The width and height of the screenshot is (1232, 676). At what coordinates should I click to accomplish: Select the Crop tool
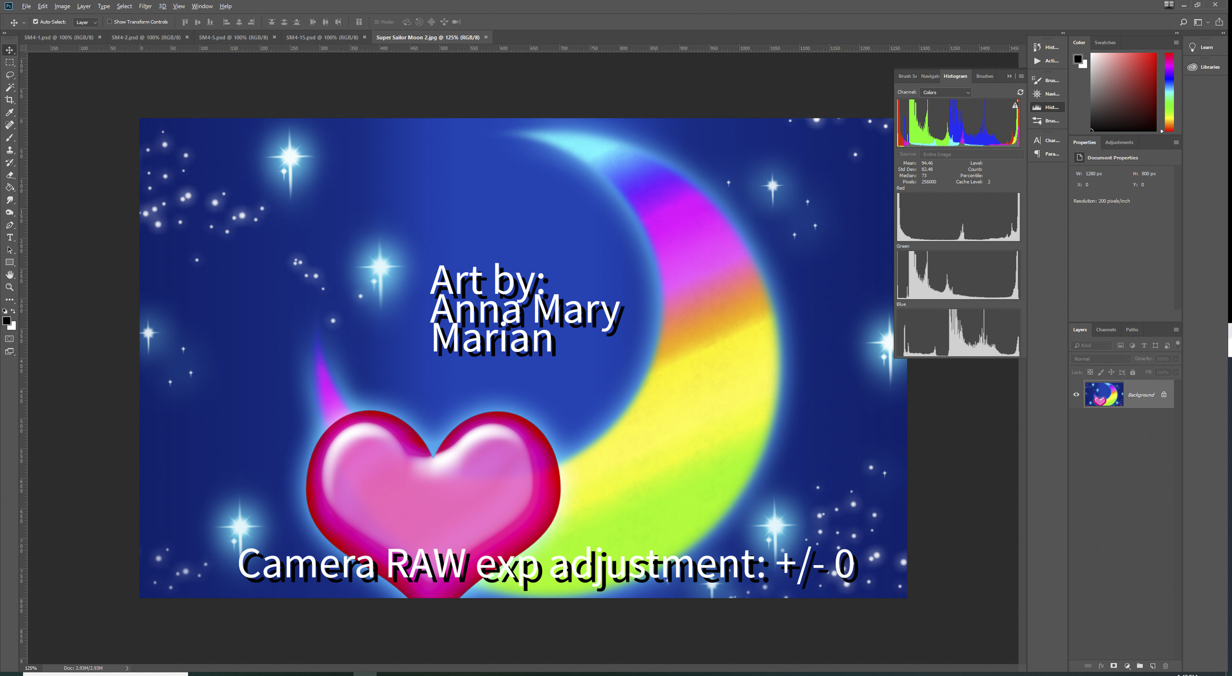click(9, 100)
